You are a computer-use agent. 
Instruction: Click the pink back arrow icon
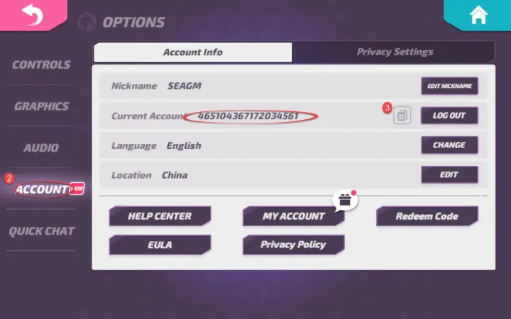point(32,16)
